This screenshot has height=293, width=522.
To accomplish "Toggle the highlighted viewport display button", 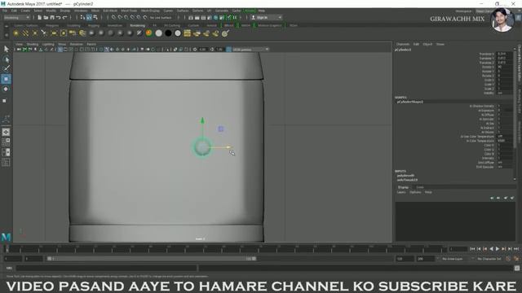I will tap(60, 50).
